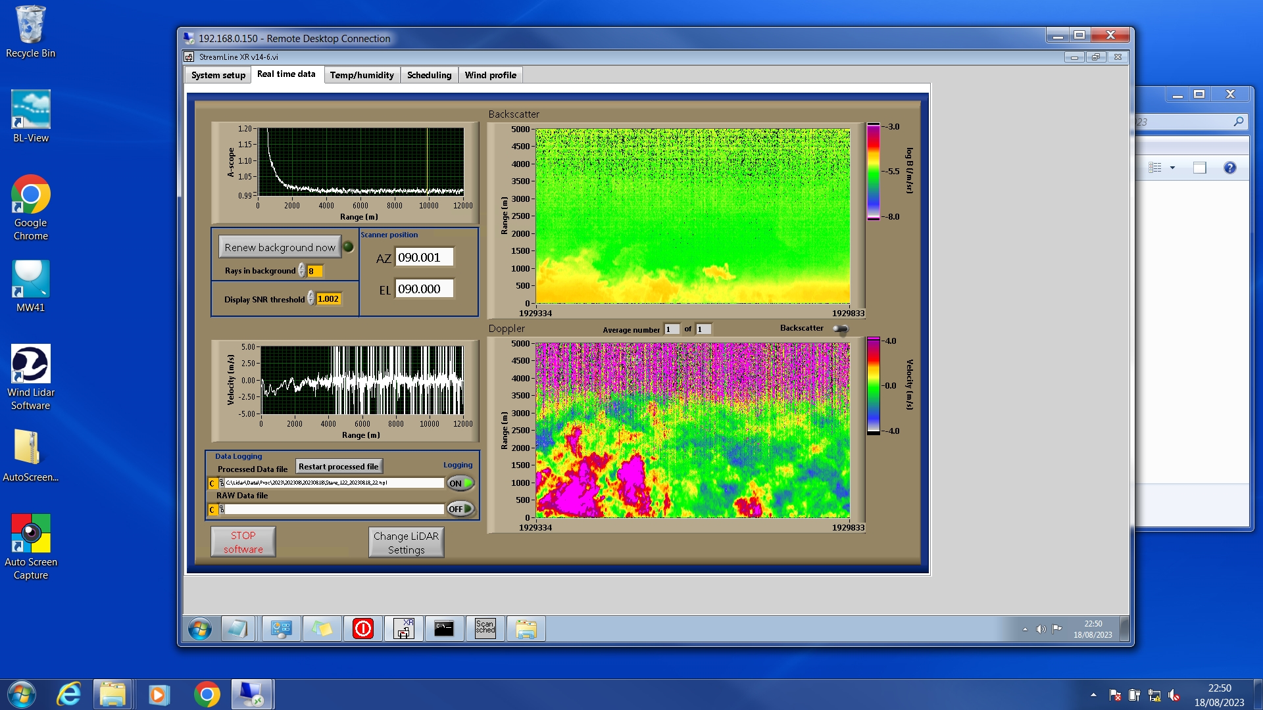Turn off processed data logging ON switch
Viewport: 1263px width, 710px height.
(x=460, y=483)
